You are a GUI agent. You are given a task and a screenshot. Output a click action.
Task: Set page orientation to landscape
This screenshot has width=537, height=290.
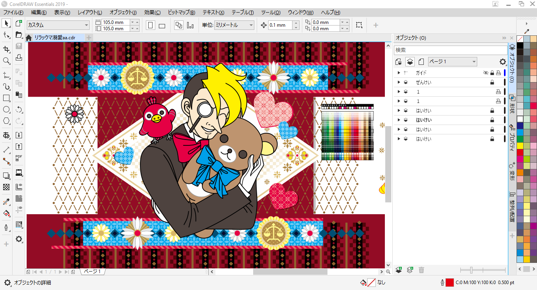[x=162, y=26]
